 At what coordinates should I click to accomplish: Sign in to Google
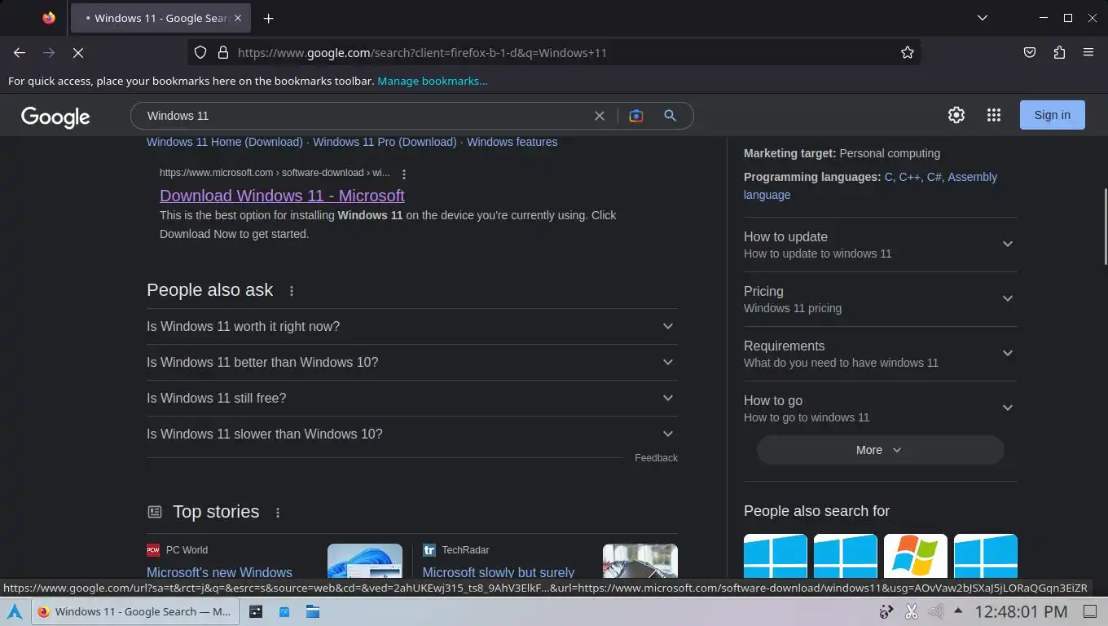pos(1052,115)
